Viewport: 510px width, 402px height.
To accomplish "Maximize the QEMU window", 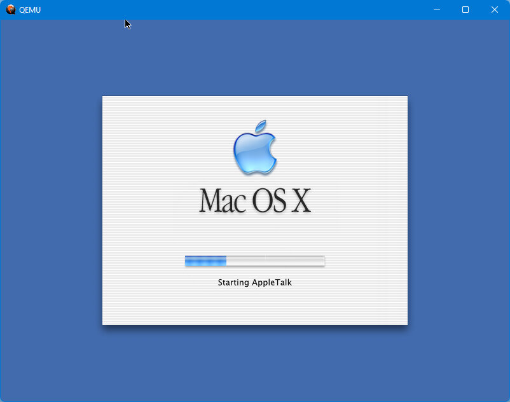I will point(465,10).
